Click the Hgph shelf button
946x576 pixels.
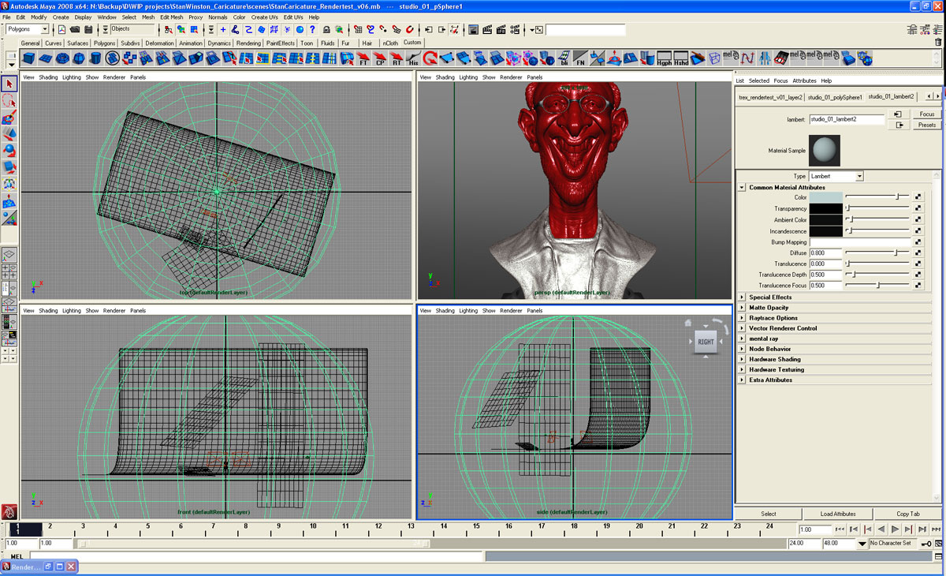point(665,58)
